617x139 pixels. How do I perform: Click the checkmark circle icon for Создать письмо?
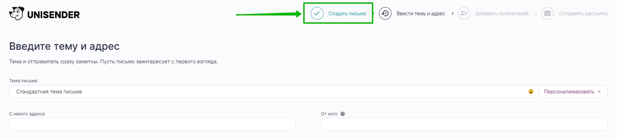tap(317, 14)
